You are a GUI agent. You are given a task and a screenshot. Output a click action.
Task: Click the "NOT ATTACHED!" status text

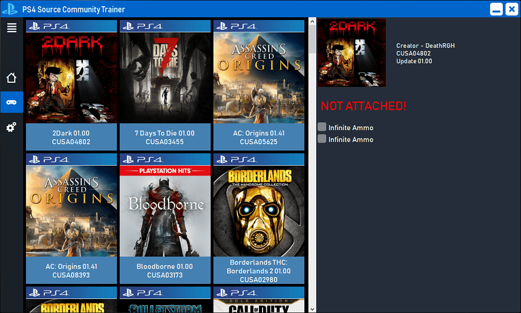363,106
